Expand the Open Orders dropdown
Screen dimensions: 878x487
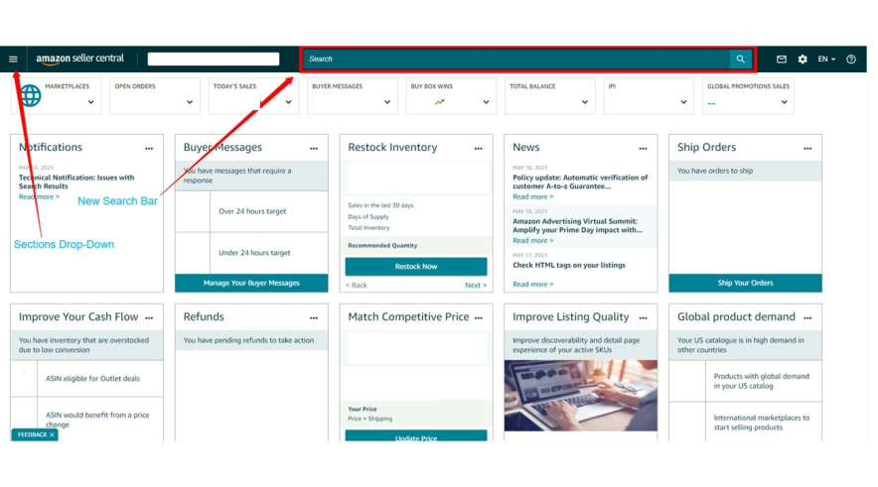190,102
